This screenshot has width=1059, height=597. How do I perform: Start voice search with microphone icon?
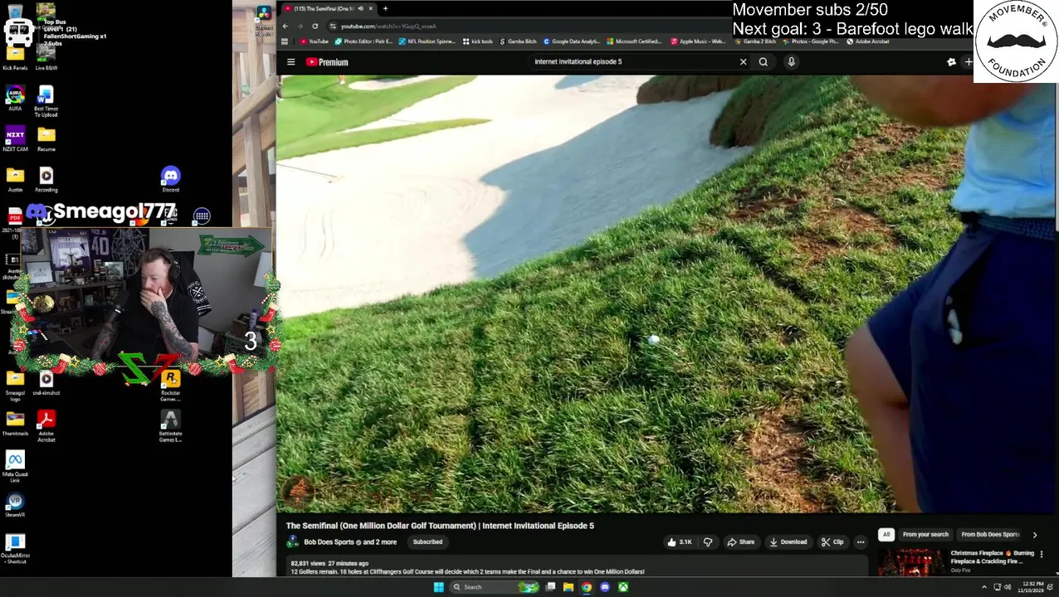click(x=792, y=61)
